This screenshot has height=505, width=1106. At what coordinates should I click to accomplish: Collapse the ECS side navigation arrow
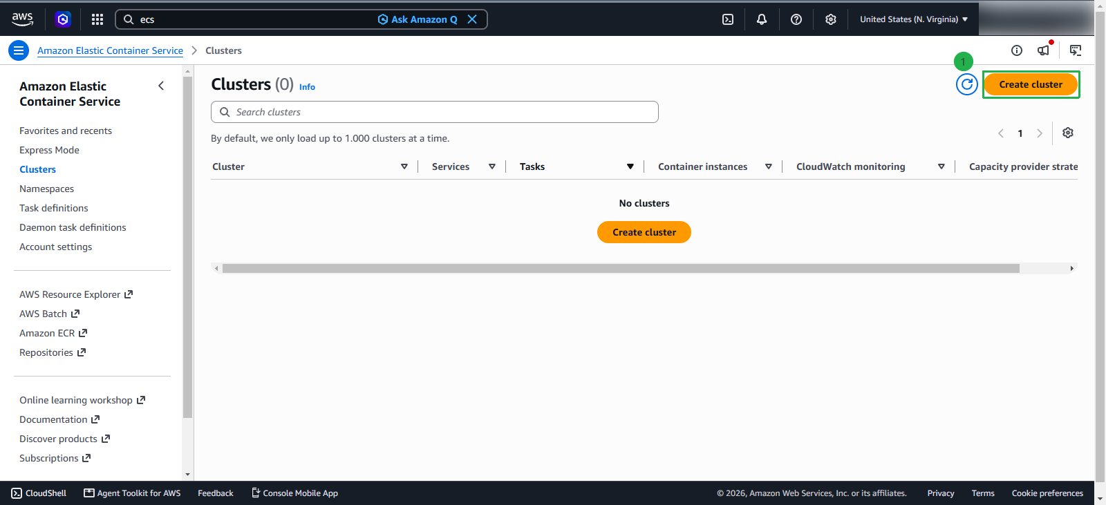(x=161, y=86)
